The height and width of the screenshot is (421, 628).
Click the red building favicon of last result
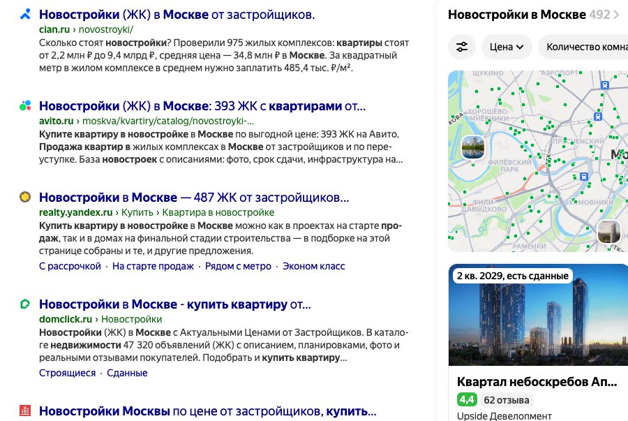coord(25,411)
